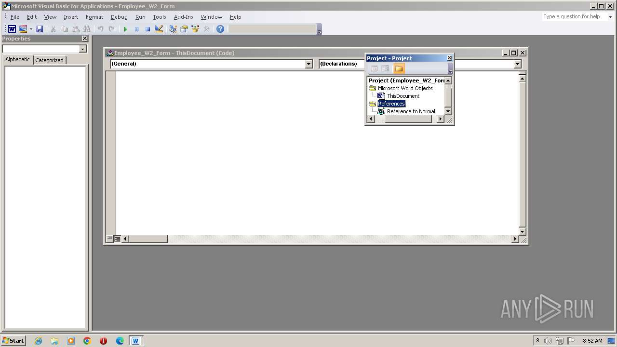
Task: Select Reference to Normal item
Action: click(411, 111)
